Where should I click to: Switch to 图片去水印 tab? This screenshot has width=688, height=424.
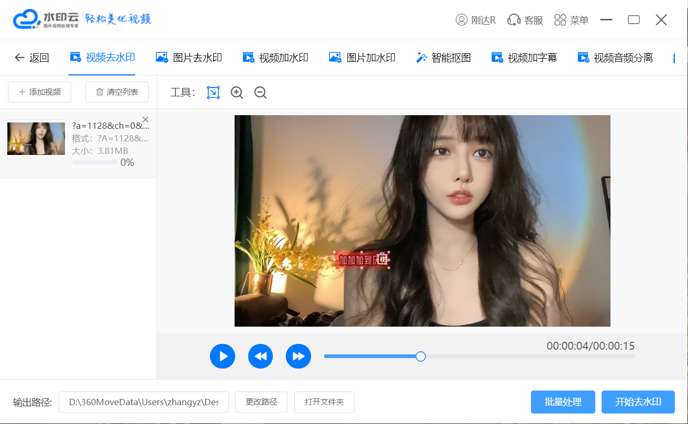click(189, 58)
